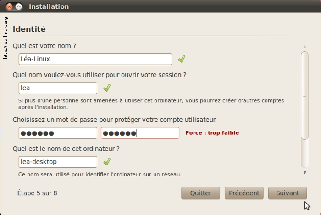This screenshot has height=215, width=321.
Task: Click the first password entry field
Action: pyautogui.click(x=58, y=133)
